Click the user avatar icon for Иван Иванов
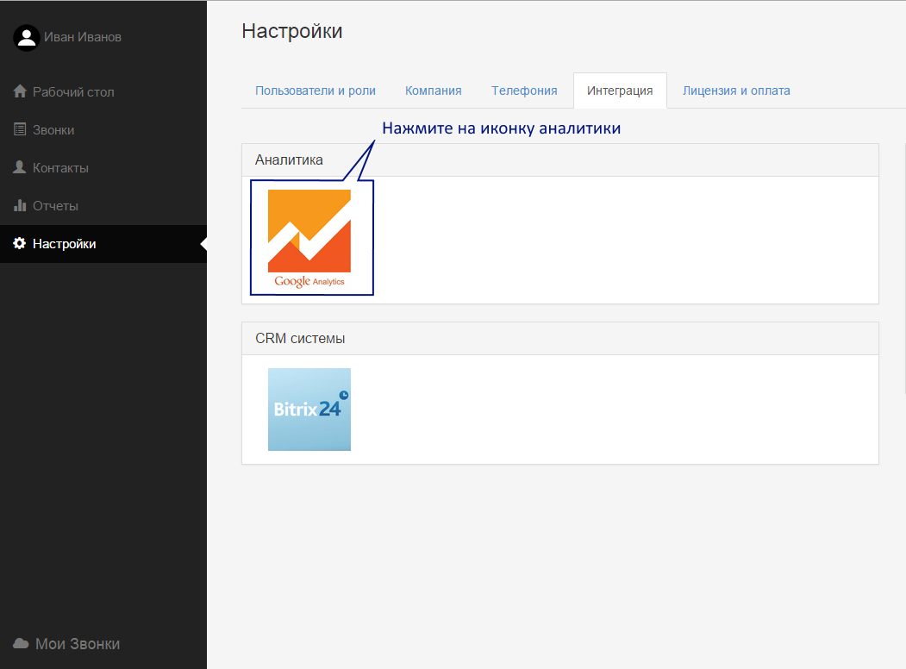 (26, 38)
